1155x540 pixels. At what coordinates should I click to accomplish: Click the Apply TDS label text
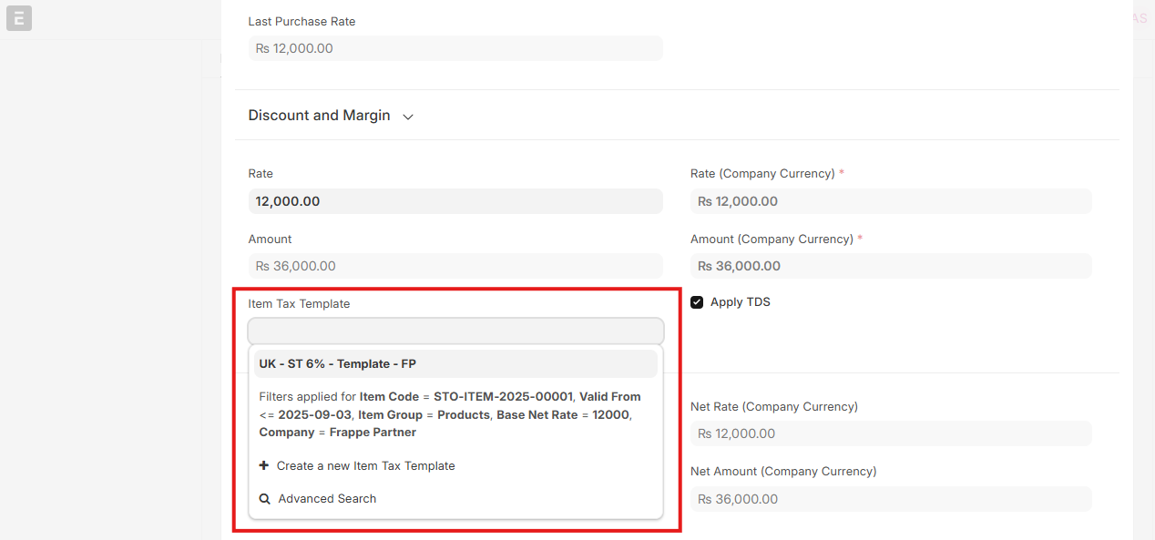coord(740,302)
